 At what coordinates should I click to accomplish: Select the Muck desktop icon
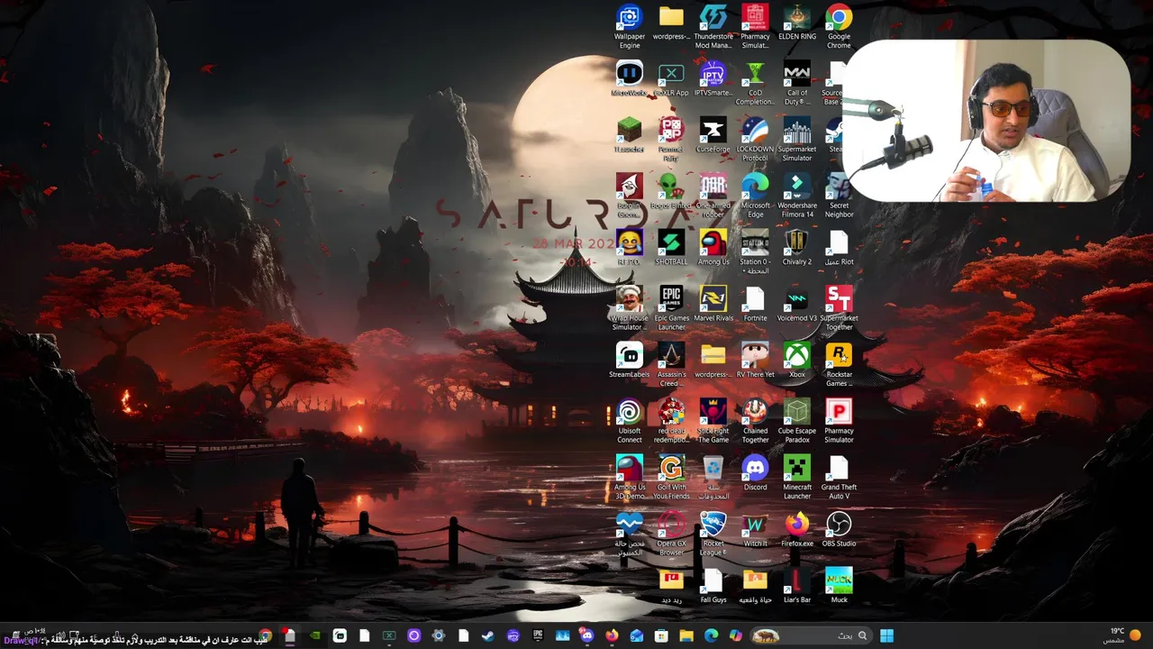click(839, 586)
